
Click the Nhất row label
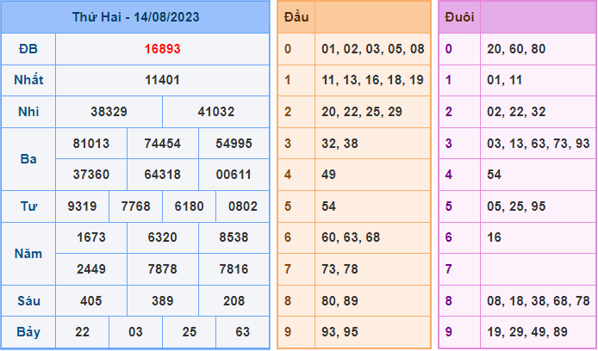[28, 80]
